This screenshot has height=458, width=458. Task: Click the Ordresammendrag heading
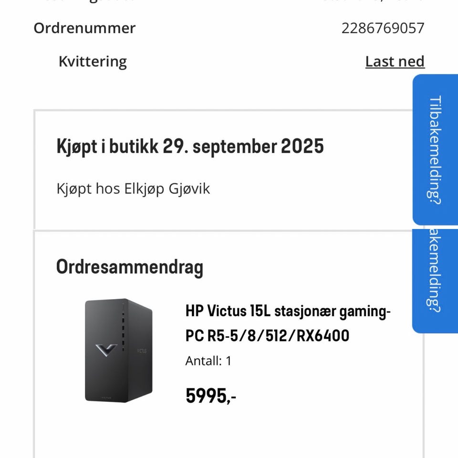[130, 267]
